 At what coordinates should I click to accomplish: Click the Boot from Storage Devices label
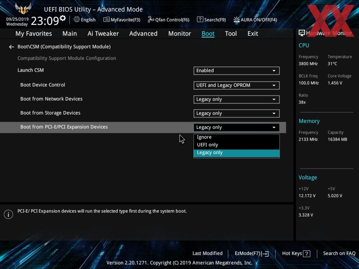50,113
